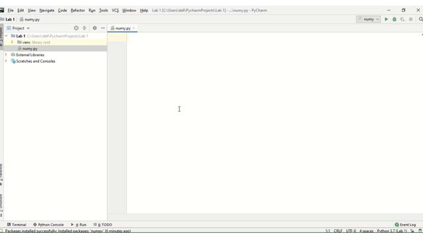Screen dimensions: 423x238
Task: Open the numy run configuration dropdown
Action: point(369,19)
